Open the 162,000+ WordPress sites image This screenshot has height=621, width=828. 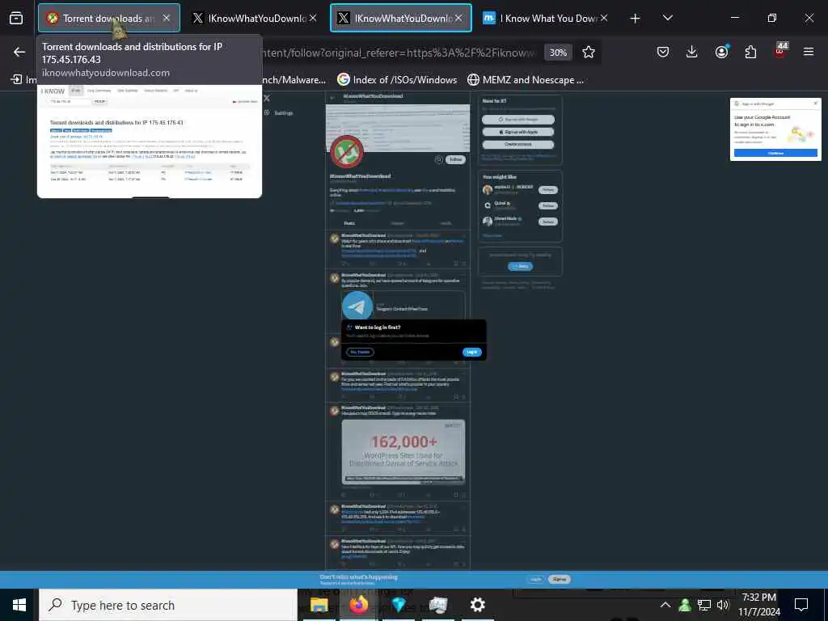click(x=403, y=452)
